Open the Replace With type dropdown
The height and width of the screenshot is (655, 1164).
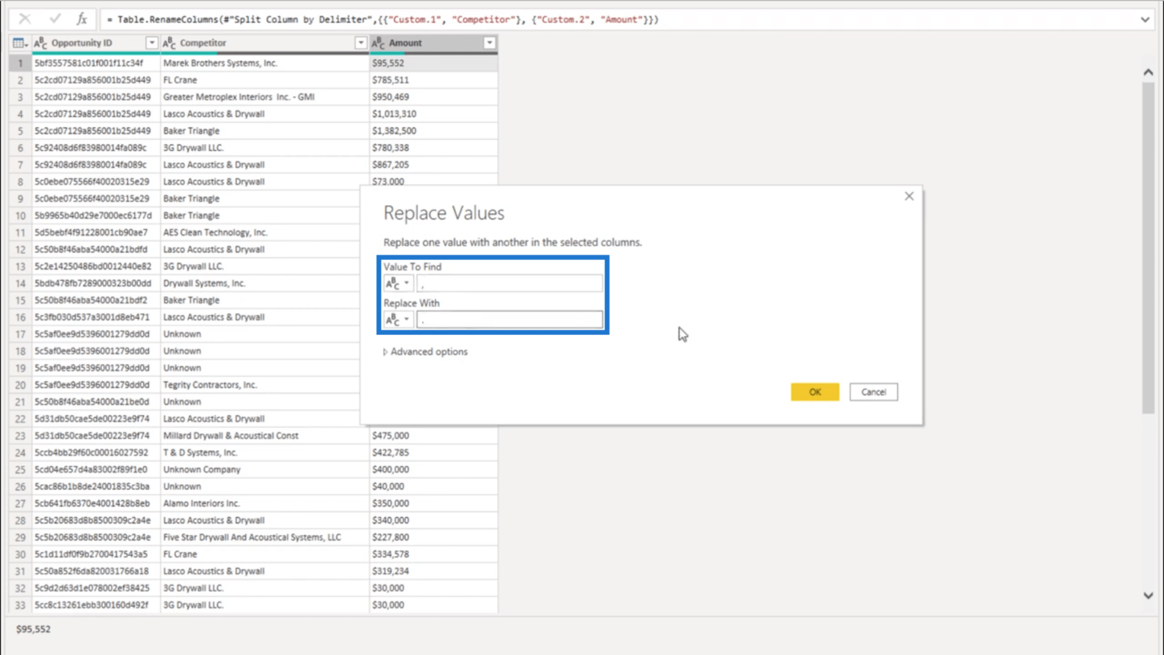tap(398, 320)
